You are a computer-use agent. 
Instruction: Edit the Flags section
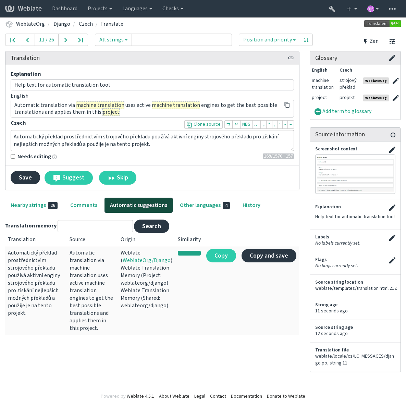click(x=392, y=260)
